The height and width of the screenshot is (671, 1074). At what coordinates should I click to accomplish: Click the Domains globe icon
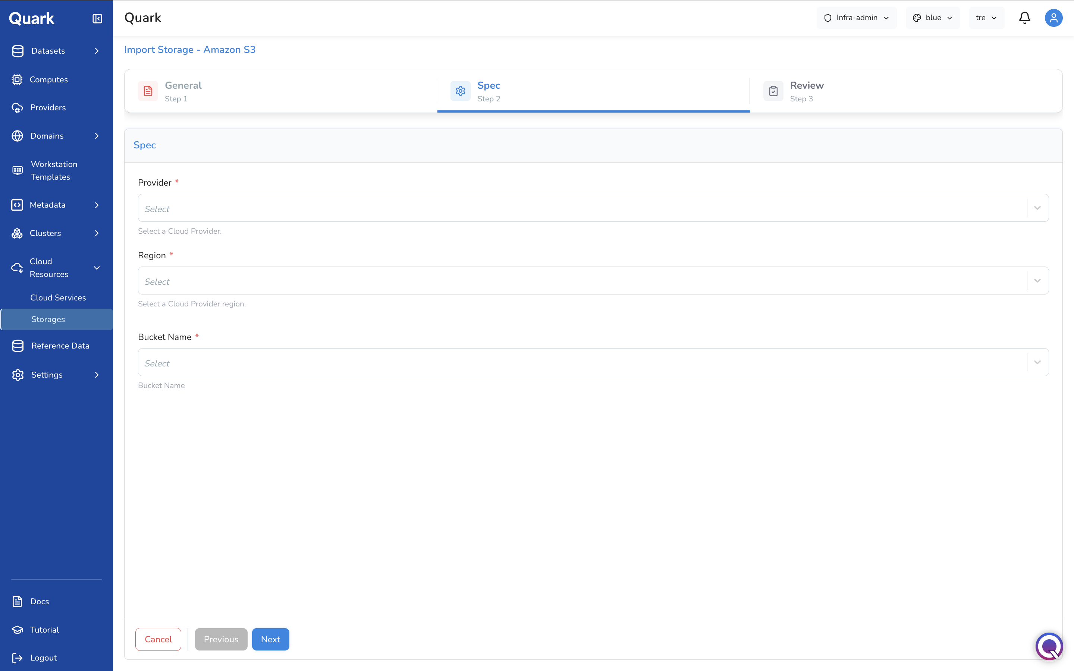(x=17, y=136)
